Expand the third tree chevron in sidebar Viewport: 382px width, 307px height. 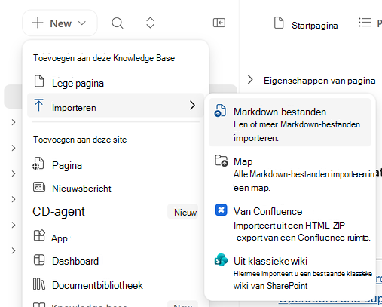[x=14, y=173]
